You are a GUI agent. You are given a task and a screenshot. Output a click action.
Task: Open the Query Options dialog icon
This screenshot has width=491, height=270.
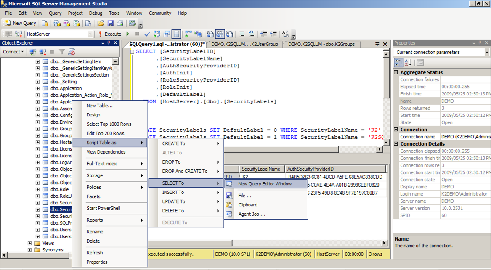click(x=167, y=34)
